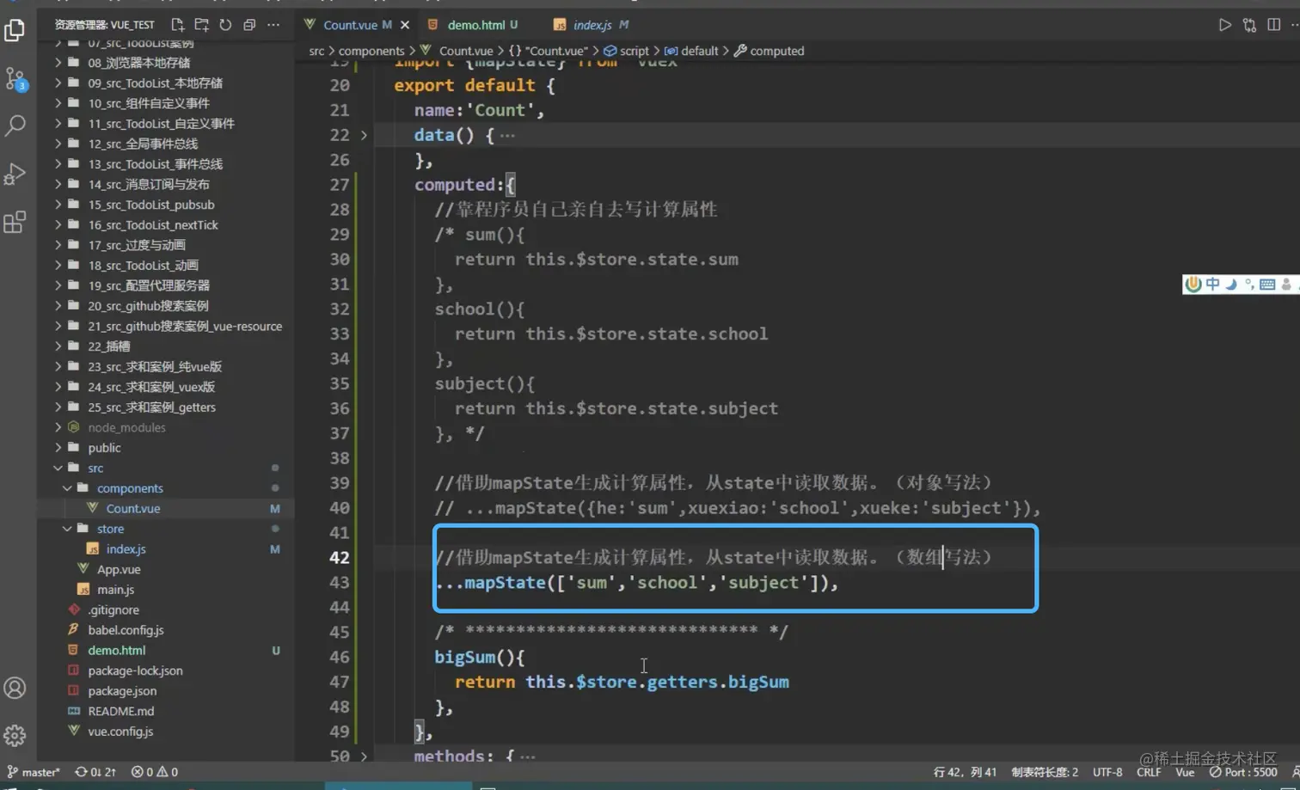Click the Port: 5500 live server item
This screenshot has width=1300, height=790.
pyautogui.click(x=1243, y=772)
